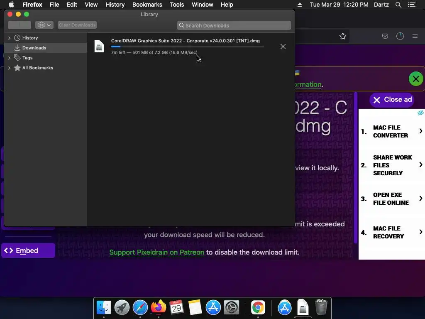The image size is (425, 319).
Task: Open Trash from the Dock
Action: [x=321, y=307]
